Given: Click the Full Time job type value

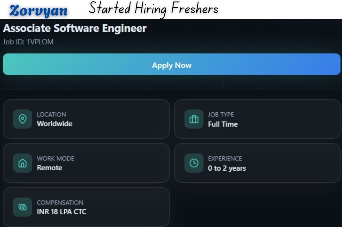Looking at the screenshot, I should [x=223, y=124].
